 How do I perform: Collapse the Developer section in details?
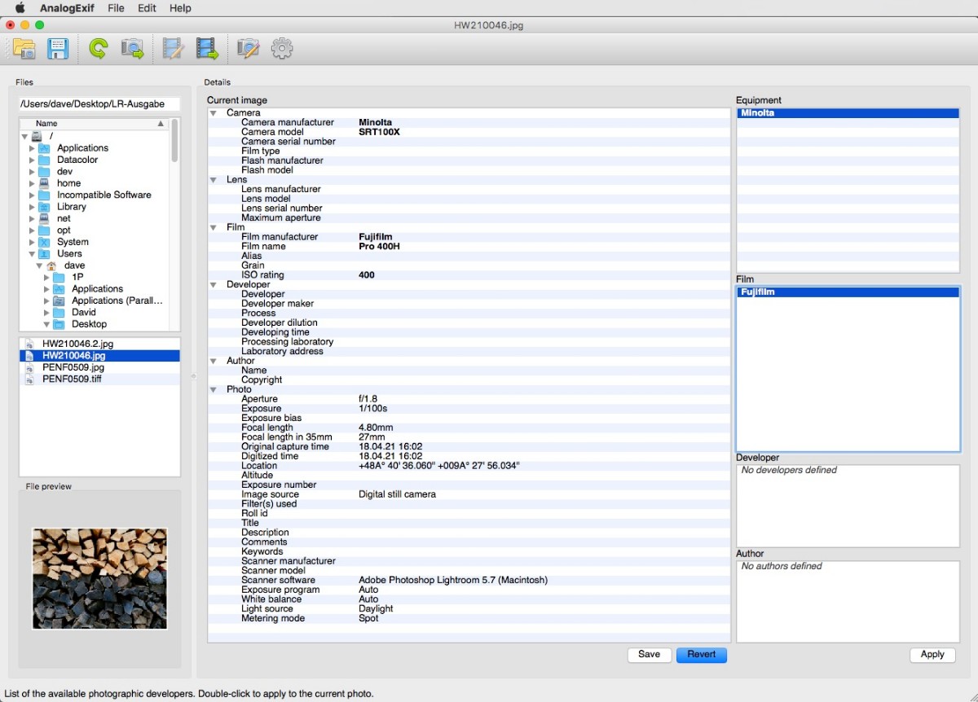click(214, 285)
